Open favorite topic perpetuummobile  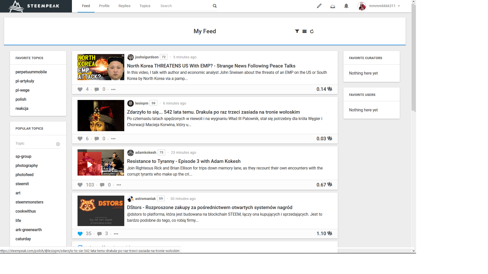[x=31, y=72]
